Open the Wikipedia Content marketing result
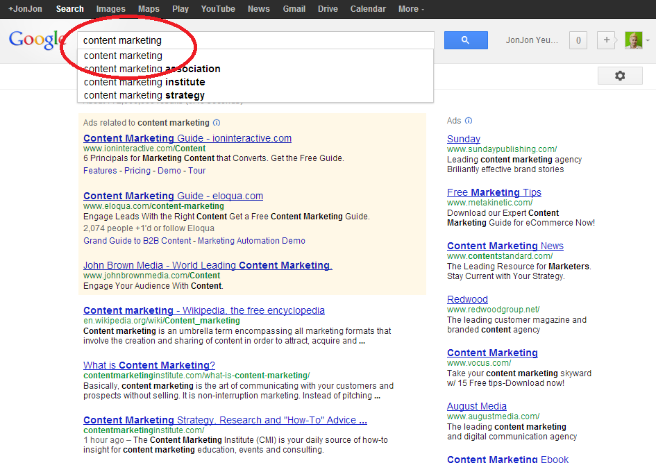The image size is (656, 463). click(x=204, y=310)
